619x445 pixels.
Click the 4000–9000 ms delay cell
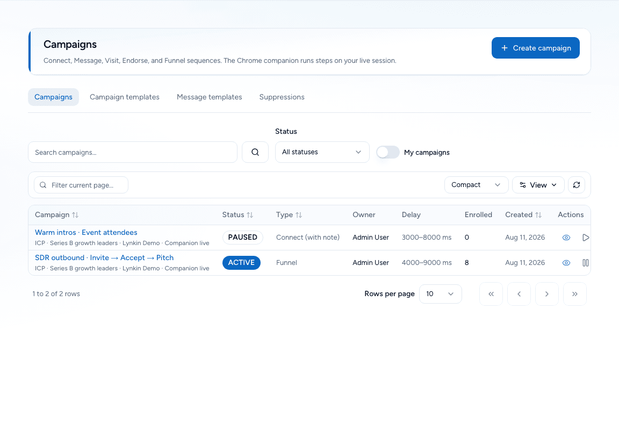(426, 263)
